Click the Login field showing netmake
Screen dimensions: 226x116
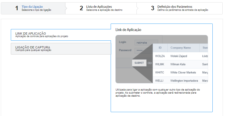click(146, 43)
